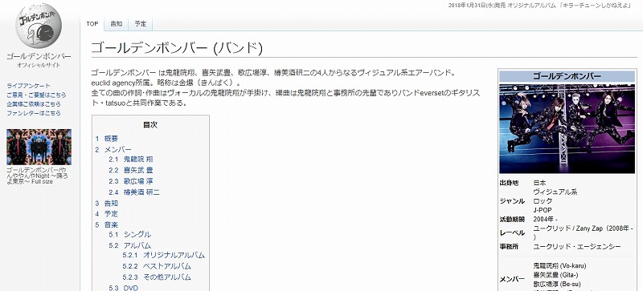The width and height of the screenshot is (643, 291).
Task: Click the infobox label 出身地
Action: [509, 183]
